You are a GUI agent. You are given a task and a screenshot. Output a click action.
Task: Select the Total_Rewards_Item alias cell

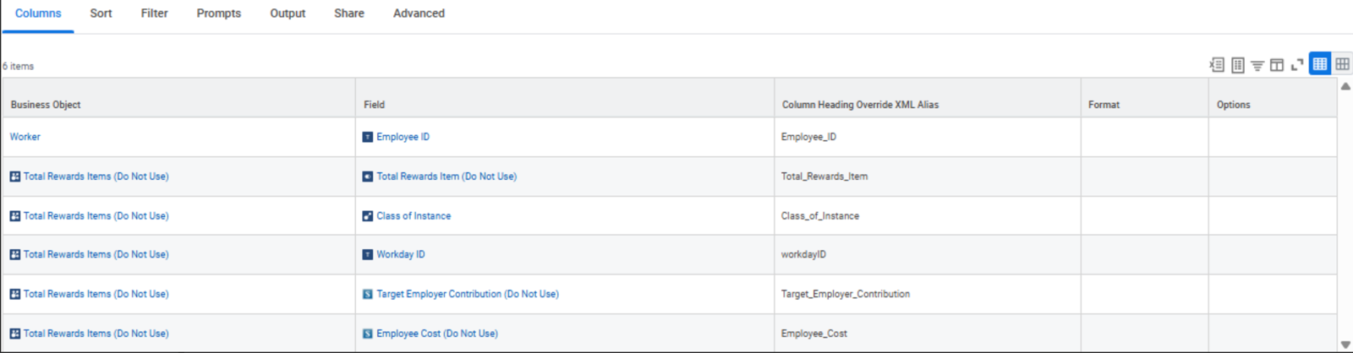click(x=928, y=176)
